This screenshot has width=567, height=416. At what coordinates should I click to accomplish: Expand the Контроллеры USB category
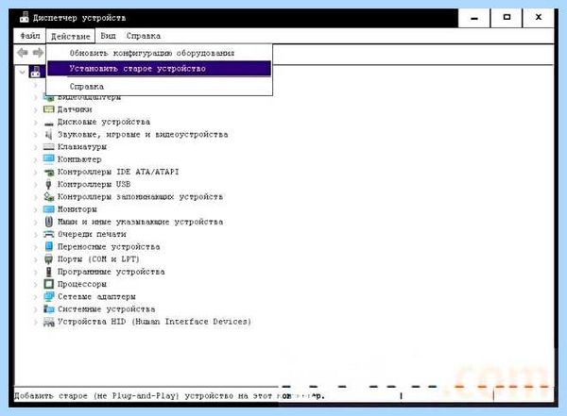pos(36,185)
